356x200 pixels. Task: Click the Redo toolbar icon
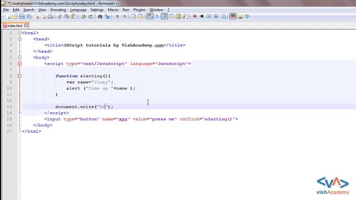click(x=90, y=17)
